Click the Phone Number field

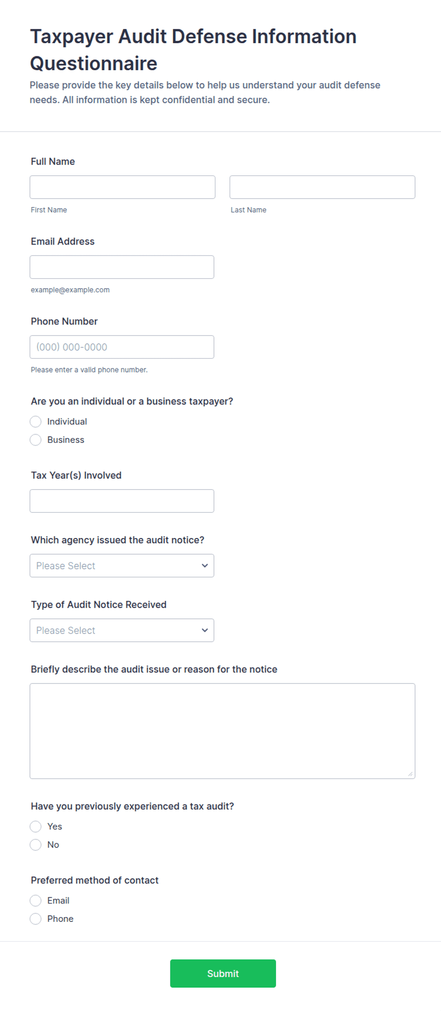click(122, 347)
